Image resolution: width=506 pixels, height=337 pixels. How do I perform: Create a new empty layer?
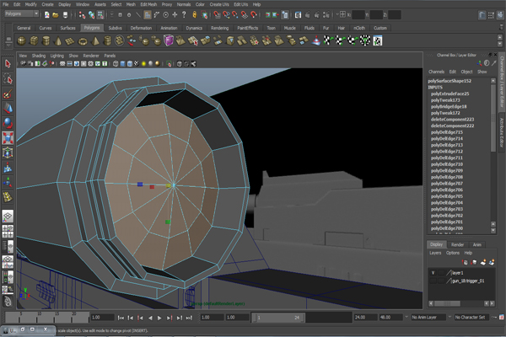pos(483,263)
